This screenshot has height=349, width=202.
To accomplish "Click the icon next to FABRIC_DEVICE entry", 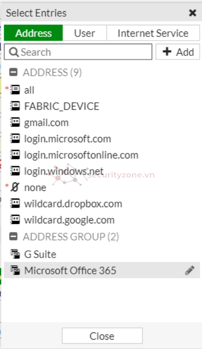I will (15, 106).
